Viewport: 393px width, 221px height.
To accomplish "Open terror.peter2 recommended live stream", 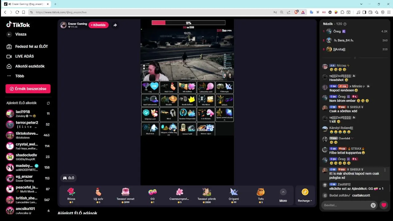I will (x=28, y=124).
